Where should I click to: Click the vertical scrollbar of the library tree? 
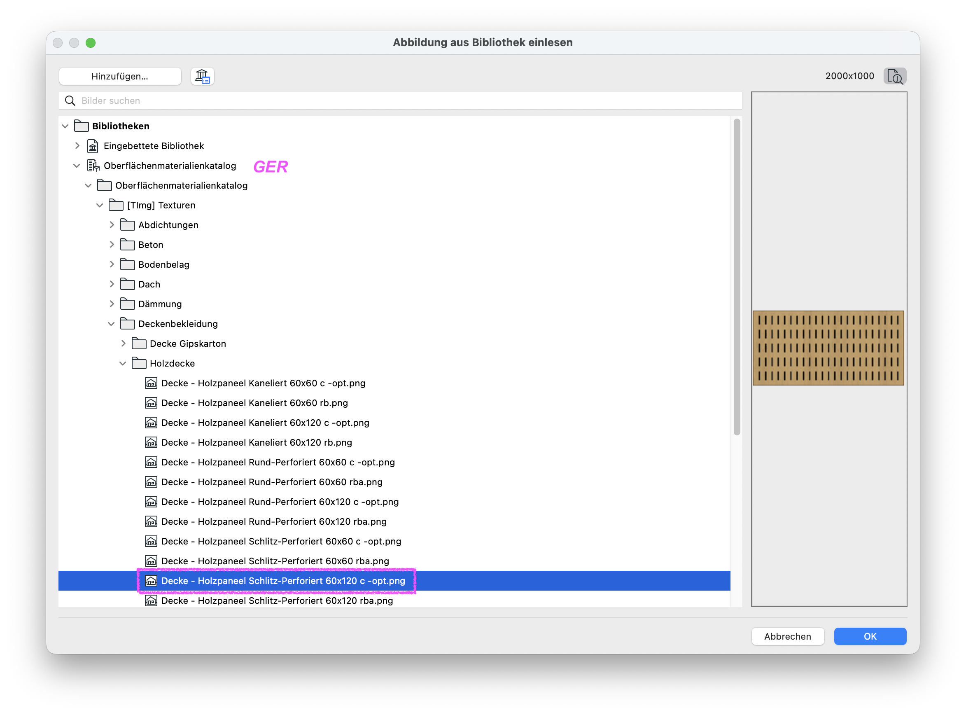click(737, 277)
